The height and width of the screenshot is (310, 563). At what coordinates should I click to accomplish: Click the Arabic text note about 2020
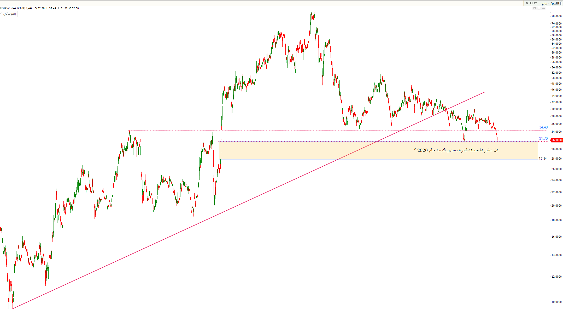click(456, 150)
